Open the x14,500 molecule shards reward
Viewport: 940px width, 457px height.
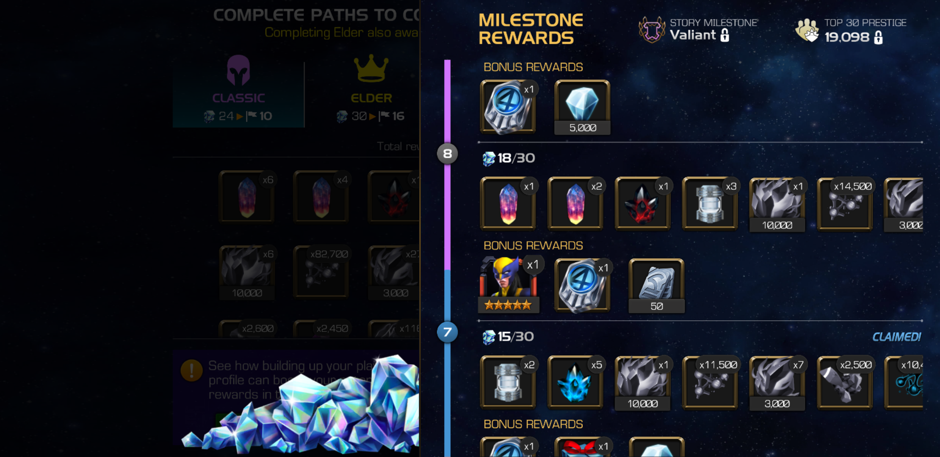844,204
